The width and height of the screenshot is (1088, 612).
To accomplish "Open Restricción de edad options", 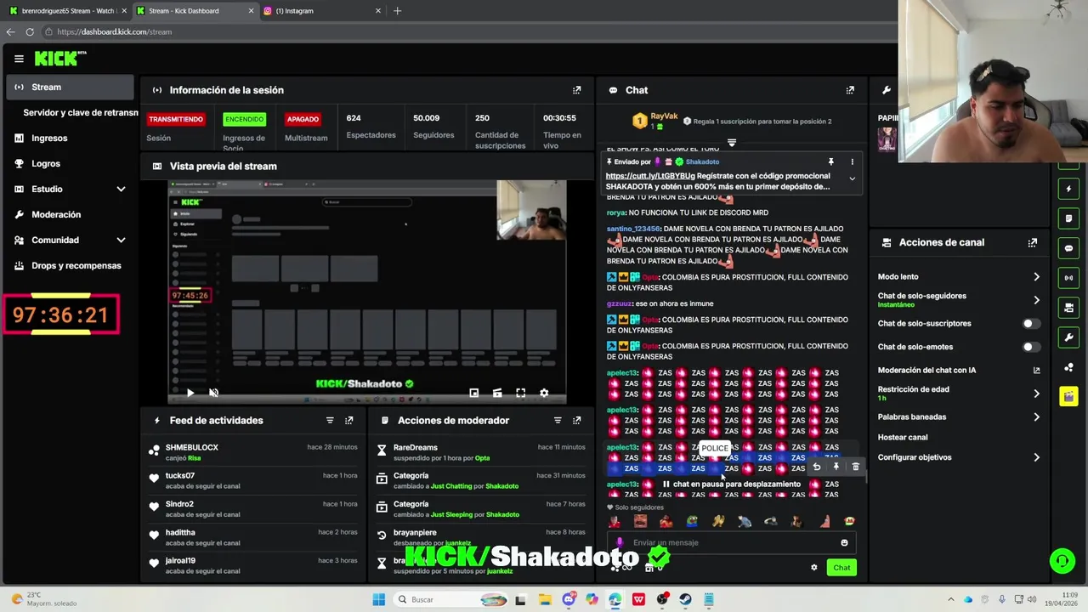I will [x=958, y=394].
